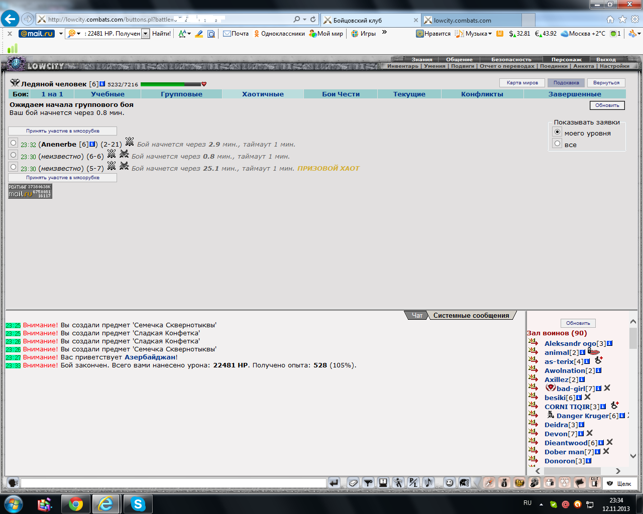Focus the chat message input field
This screenshot has width=643, height=514.
174,483
